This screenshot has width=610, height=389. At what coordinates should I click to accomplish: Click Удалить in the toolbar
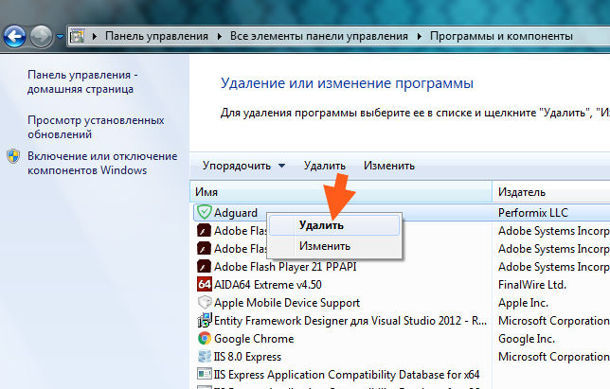325,166
